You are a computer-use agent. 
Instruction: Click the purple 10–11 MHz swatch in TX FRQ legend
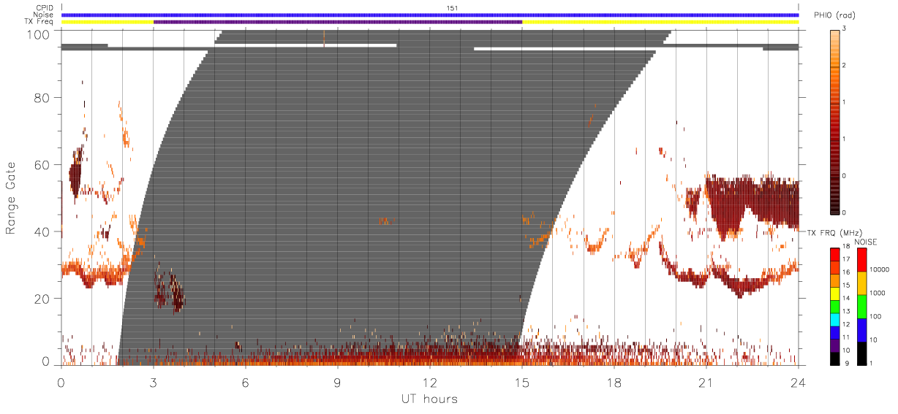tap(834, 346)
